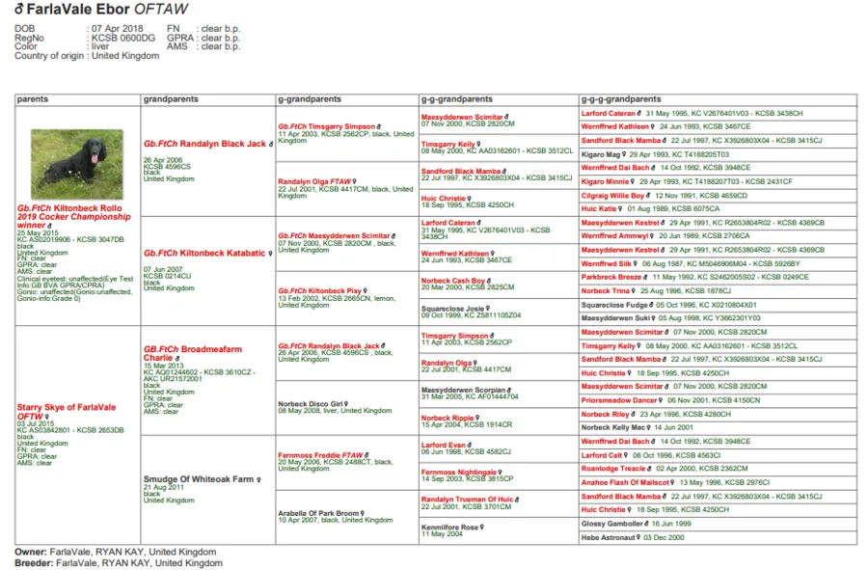Click the male symbol before the FarlaVale Ebor title
Viewport: 868px width, 570px height.
point(20,10)
